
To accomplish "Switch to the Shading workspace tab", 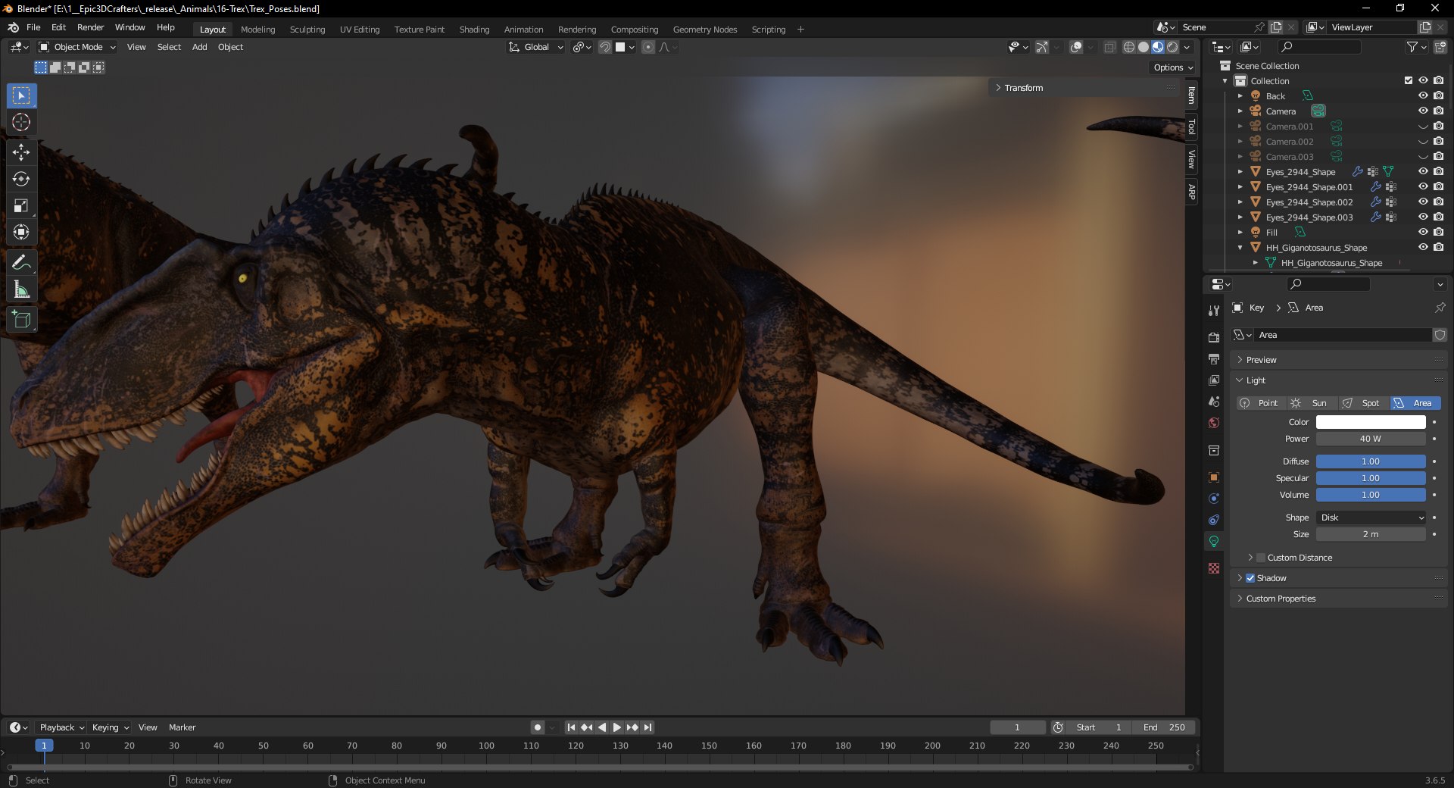I will click(x=474, y=30).
